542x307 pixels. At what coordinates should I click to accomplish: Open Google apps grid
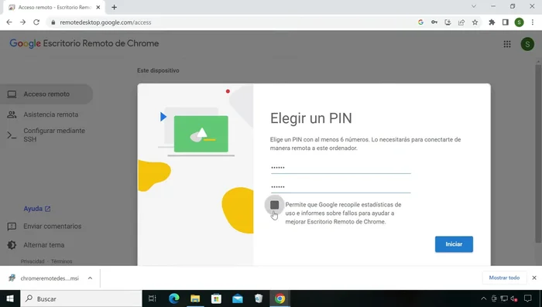[x=507, y=44]
